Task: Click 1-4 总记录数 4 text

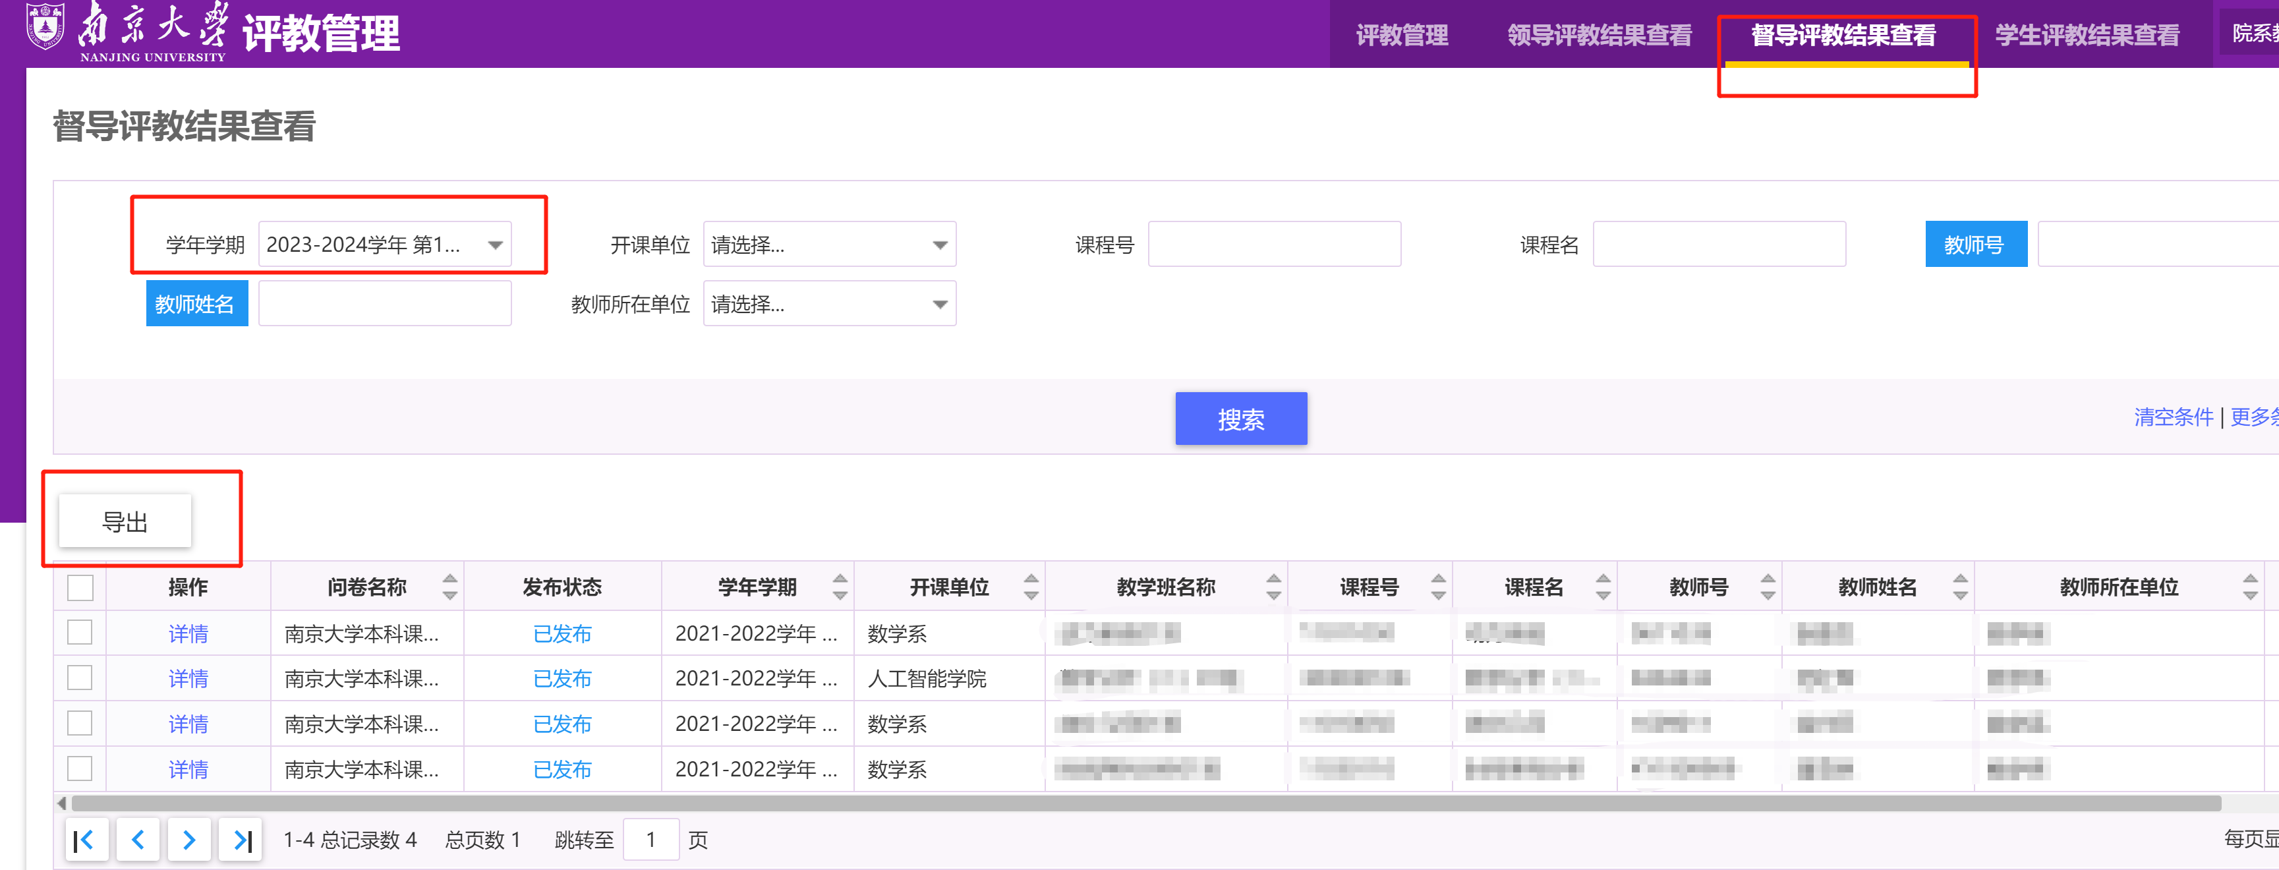Action: coord(349,840)
